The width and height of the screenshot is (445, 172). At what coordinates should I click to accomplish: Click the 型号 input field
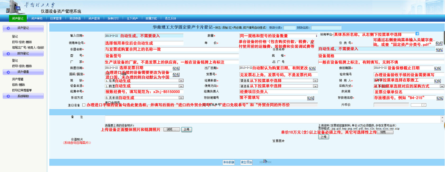[172, 56]
